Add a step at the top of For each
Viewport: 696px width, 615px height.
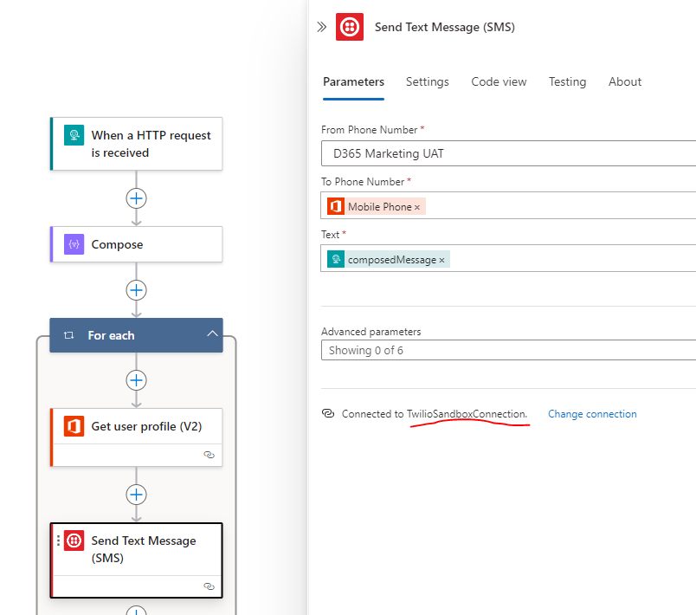136,380
